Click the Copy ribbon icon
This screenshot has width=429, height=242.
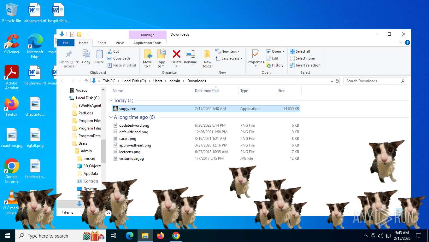click(x=86, y=54)
